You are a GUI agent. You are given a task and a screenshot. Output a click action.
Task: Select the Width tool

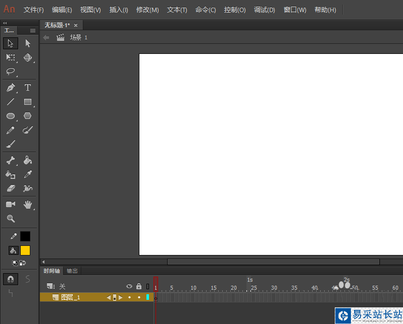pos(28,188)
